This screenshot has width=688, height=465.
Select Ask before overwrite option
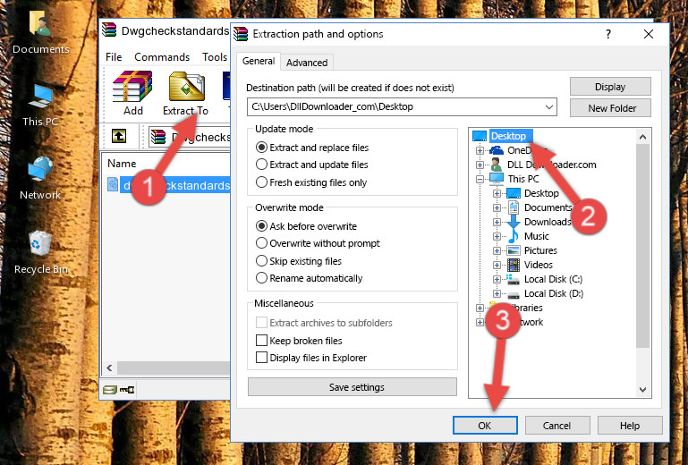pos(261,226)
